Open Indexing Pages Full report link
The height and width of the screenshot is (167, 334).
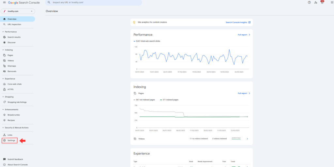(x=244, y=93)
